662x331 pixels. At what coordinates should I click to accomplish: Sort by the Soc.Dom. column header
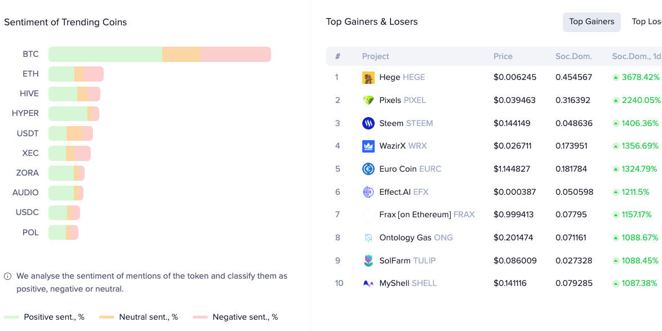click(x=574, y=56)
